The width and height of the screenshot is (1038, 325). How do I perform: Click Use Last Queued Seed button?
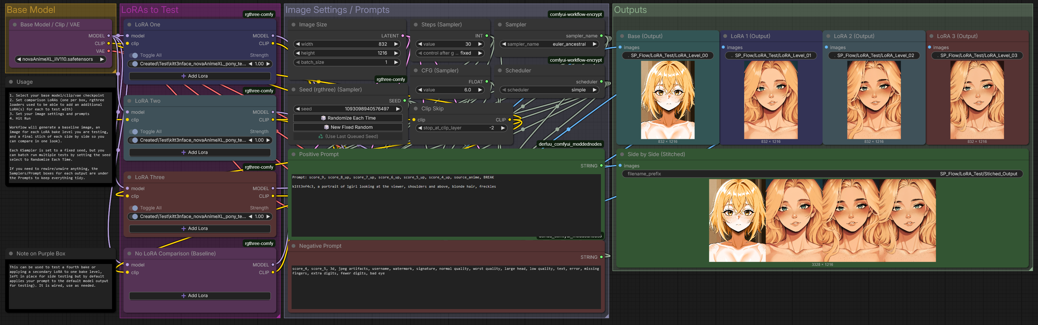pos(348,136)
